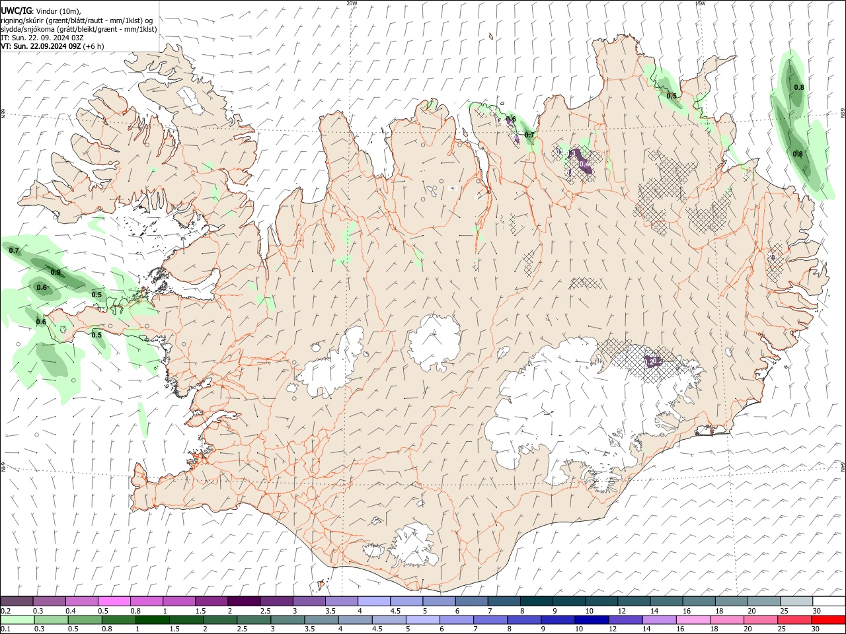
Task: Select the 'VT: Sun. 22.09.2024 09Z (+6 h)' line
Action: coord(52,46)
